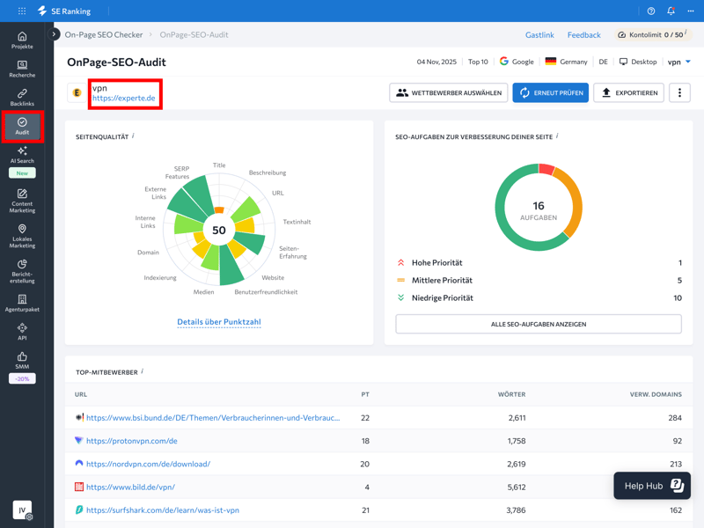Screen dimensions: 704x528
Task: Click Alle SEO-Aufgaben anzeigen button
Action: coord(538,324)
